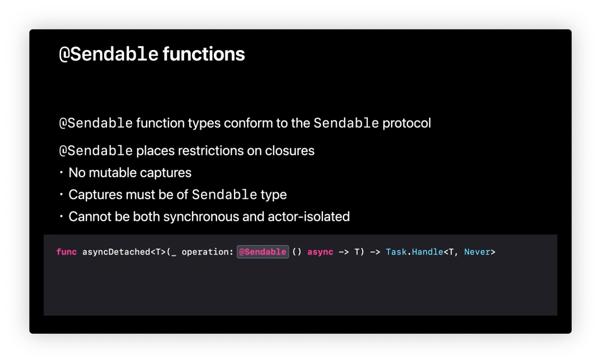Click the pink 'func' keyword
Image resolution: width=601 pixels, height=363 pixels.
(x=66, y=252)
